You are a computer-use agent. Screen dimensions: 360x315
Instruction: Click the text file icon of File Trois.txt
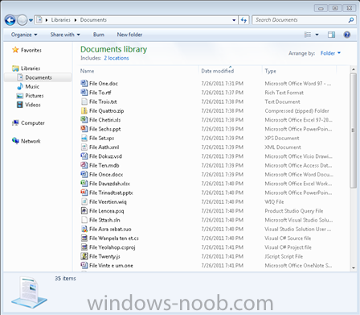[x=84, y=102]
